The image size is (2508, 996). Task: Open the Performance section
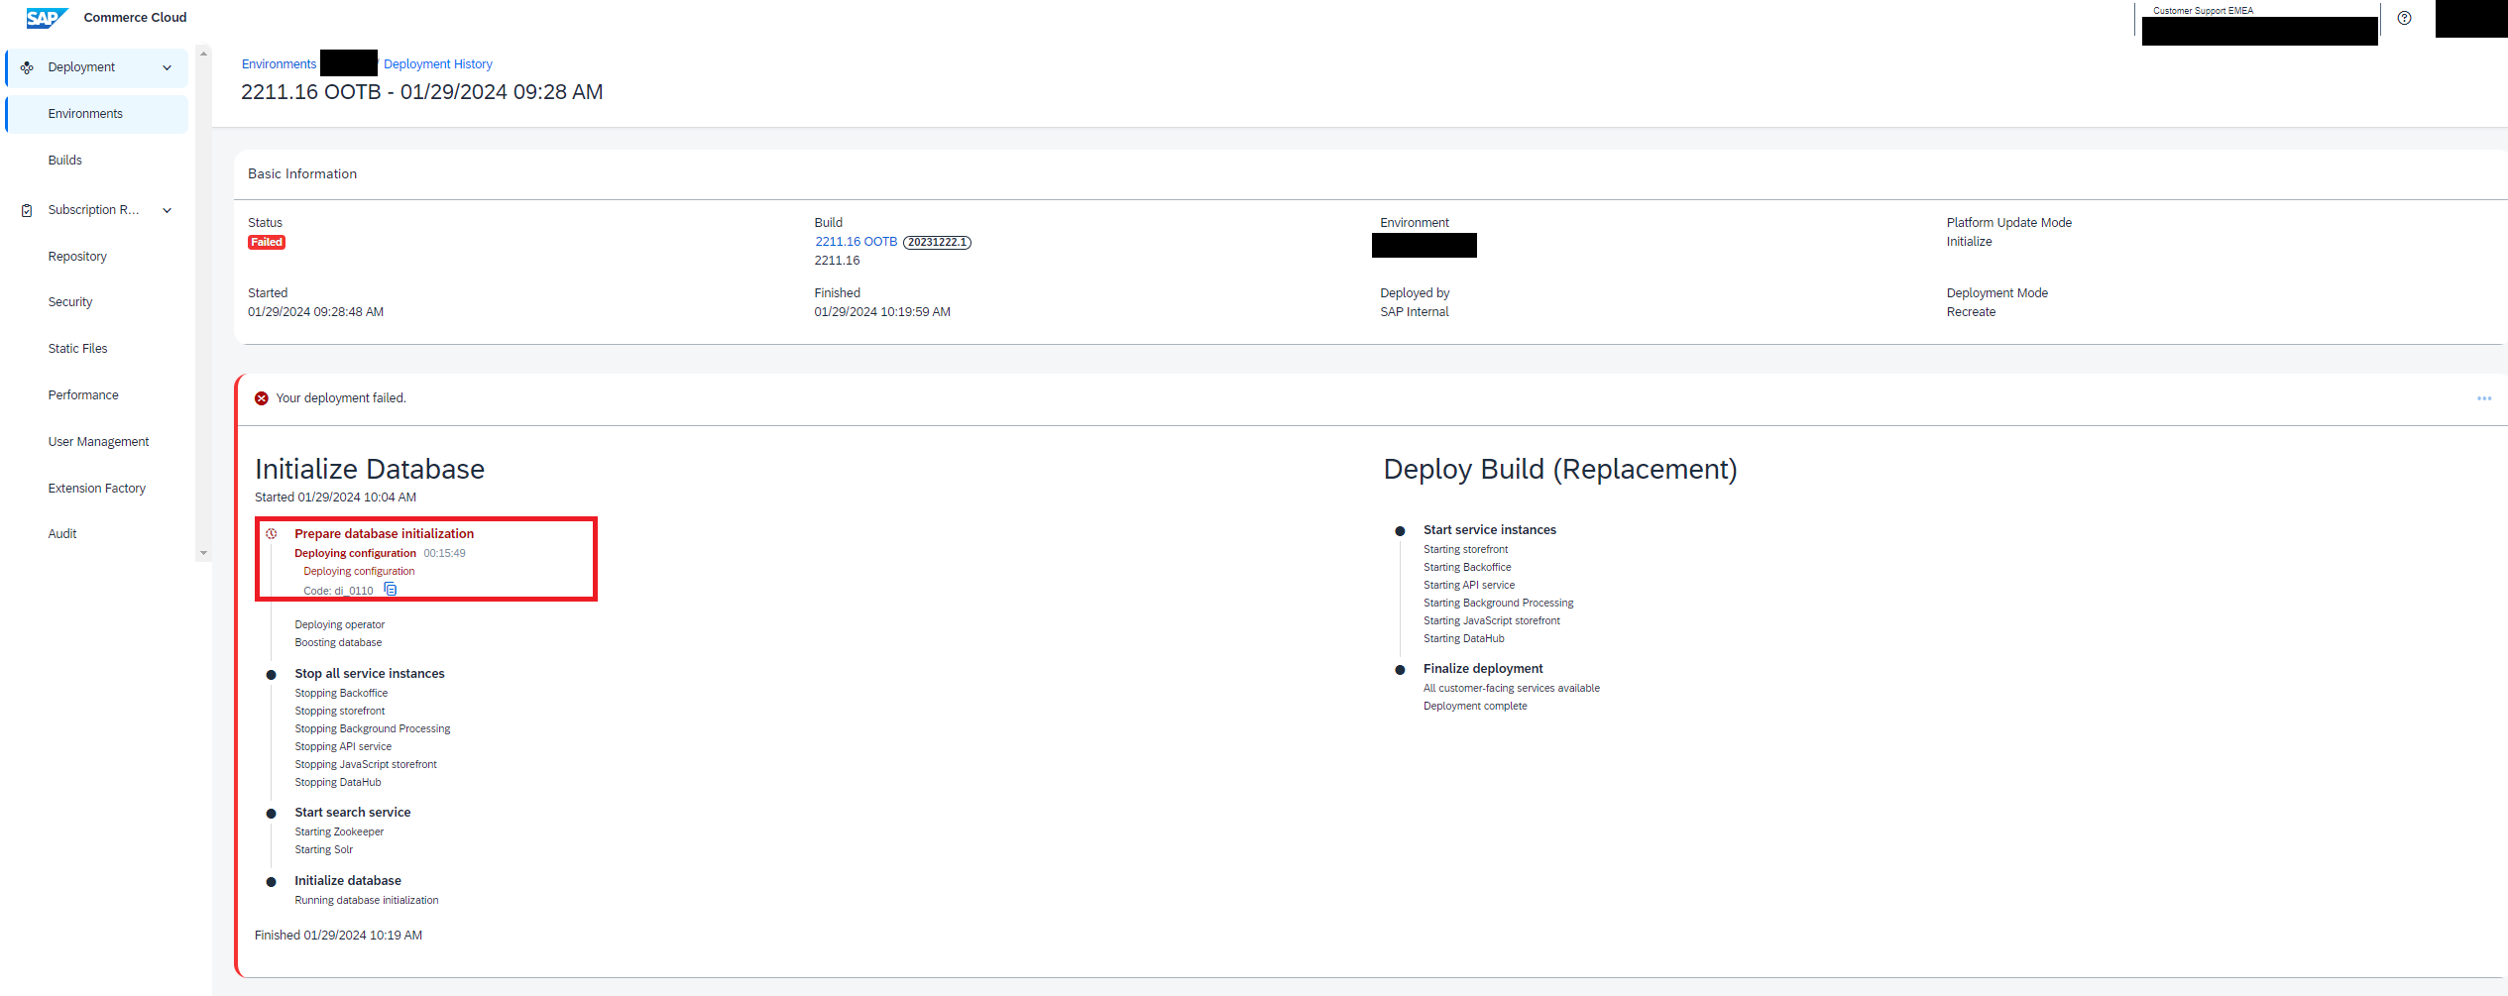click(x=83, y=395)
